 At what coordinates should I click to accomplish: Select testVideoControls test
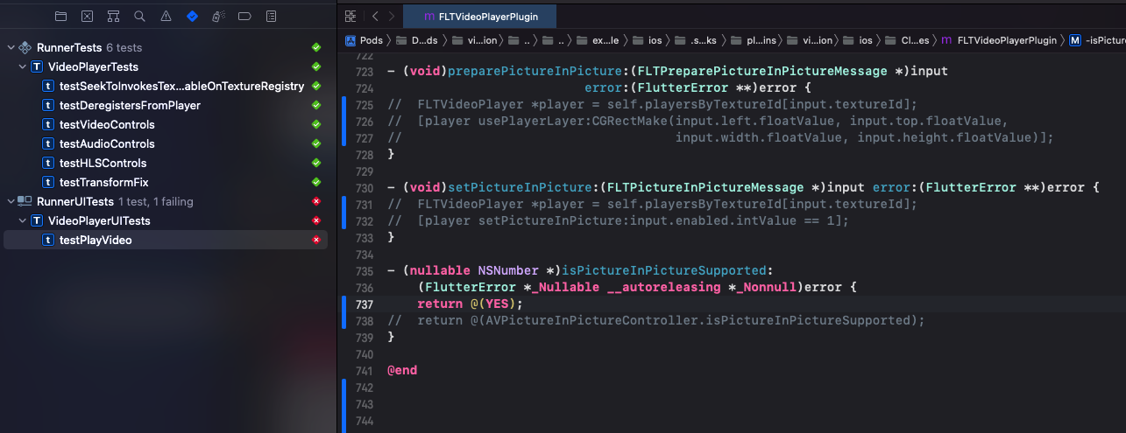pyautogui.click(x=166, y=124)
